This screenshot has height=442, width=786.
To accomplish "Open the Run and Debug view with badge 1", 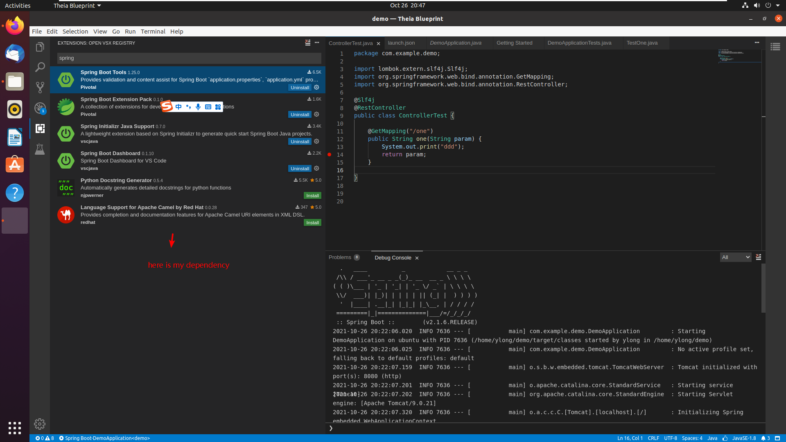I will tap(40, 108).
